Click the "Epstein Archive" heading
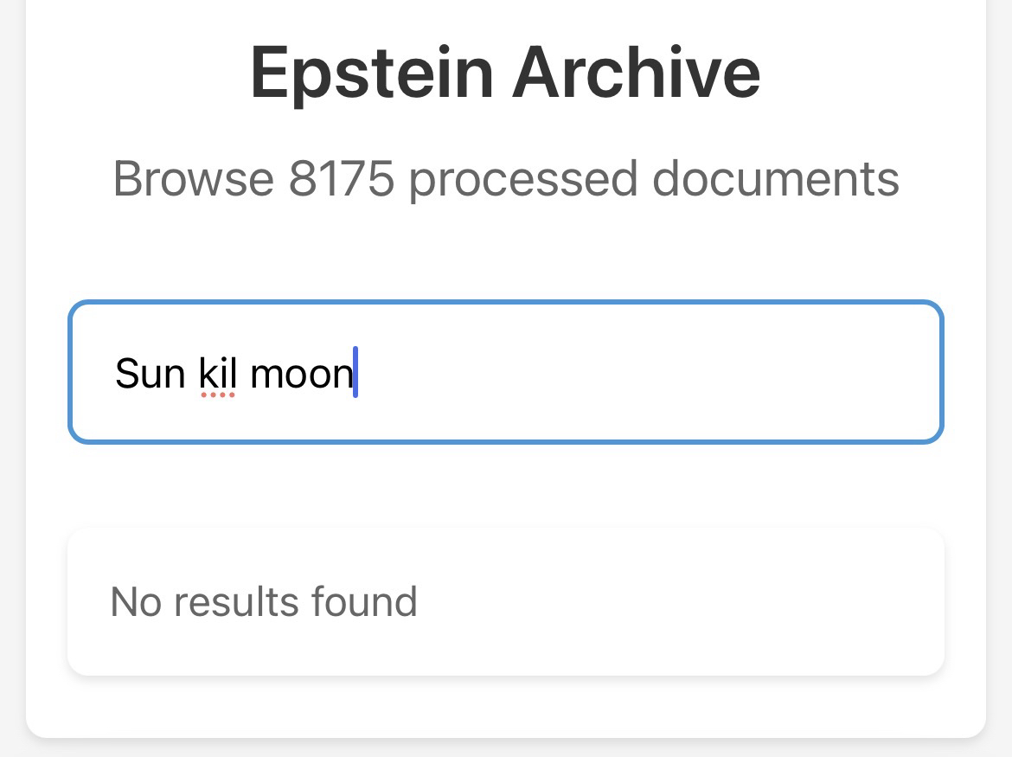Screen dimensions: 1012x757 505,73
